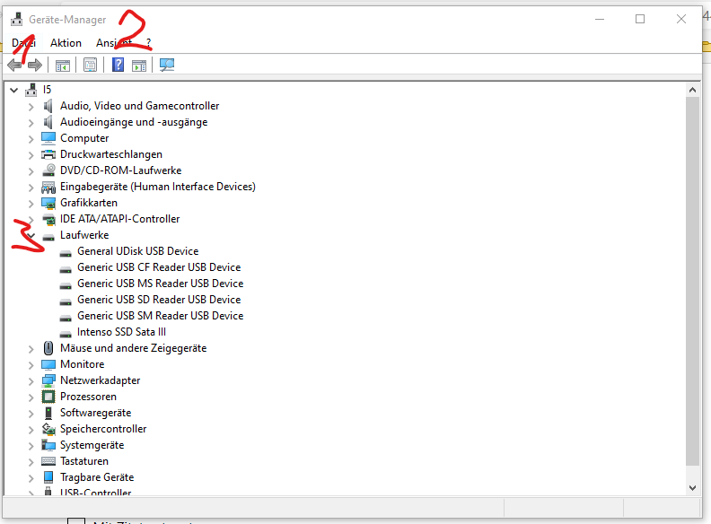711x524 pixels.
Task: Expand the Computer category
Action: pos(31,139)
